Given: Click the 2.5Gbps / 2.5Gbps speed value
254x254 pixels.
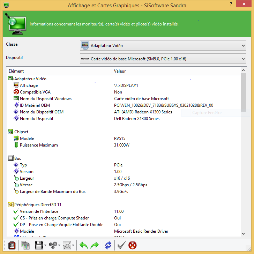Looking at the screenshot, I should tap(130, 185).
